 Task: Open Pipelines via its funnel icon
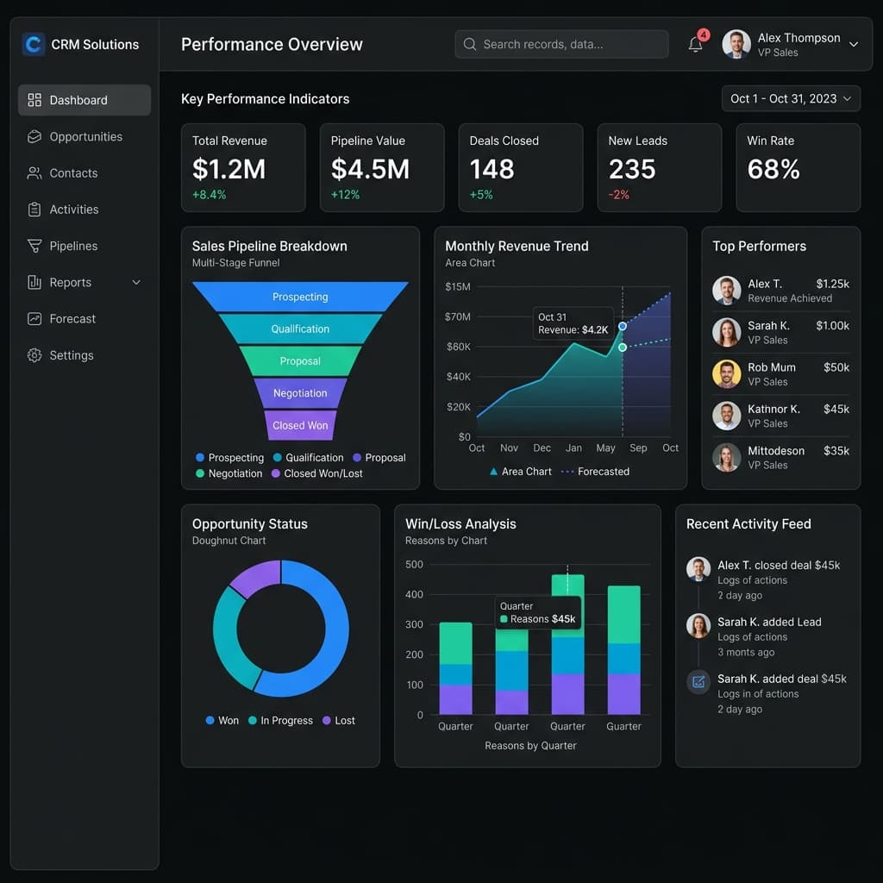click(x=33, y=245)
